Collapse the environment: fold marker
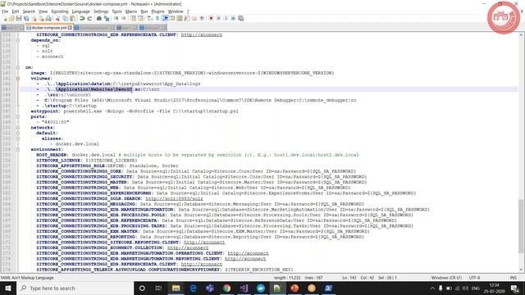525x295 pixels. [18, 149]
